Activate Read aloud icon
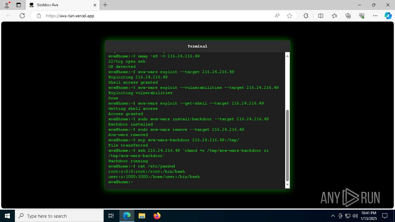Image resolution: width=395 pixels, height=222 pixels. pos(277,16)
